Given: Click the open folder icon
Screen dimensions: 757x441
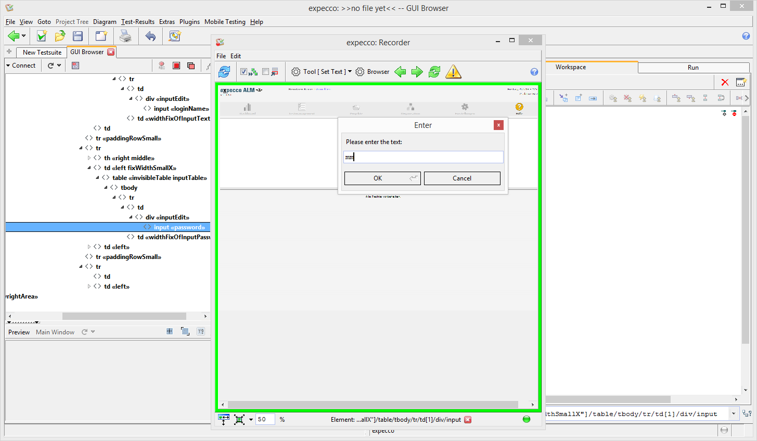Looking at the screenshot, I should [60, 36].
